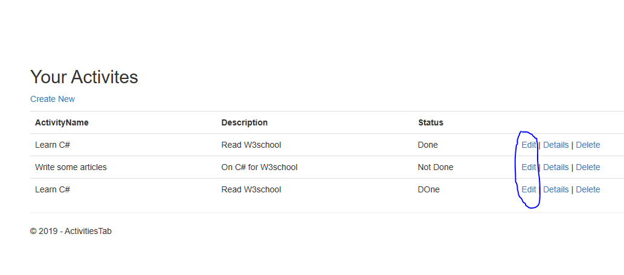Click the Your Activites page heading
Screen dimensions: 624x275
(x=84, y=77)
